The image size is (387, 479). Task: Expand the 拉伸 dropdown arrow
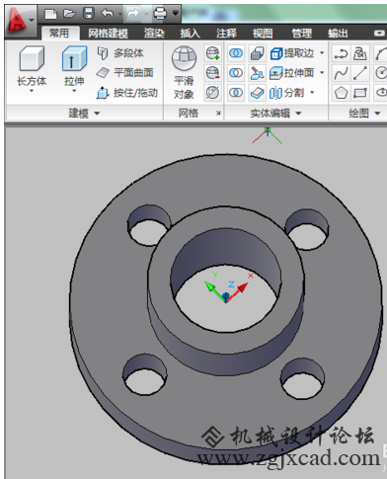(74, 91)
